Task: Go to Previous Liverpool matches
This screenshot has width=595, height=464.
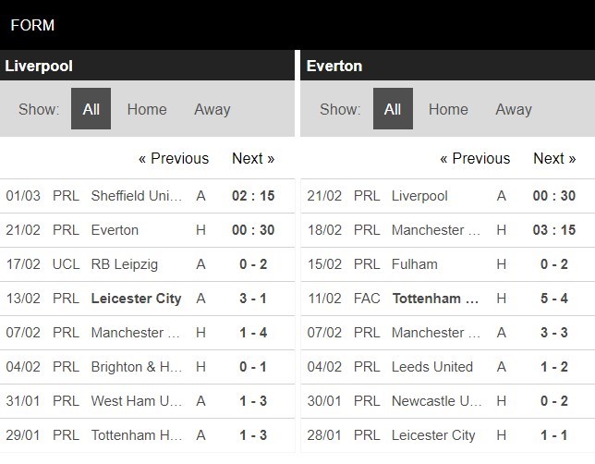Action: coord(174,158)
